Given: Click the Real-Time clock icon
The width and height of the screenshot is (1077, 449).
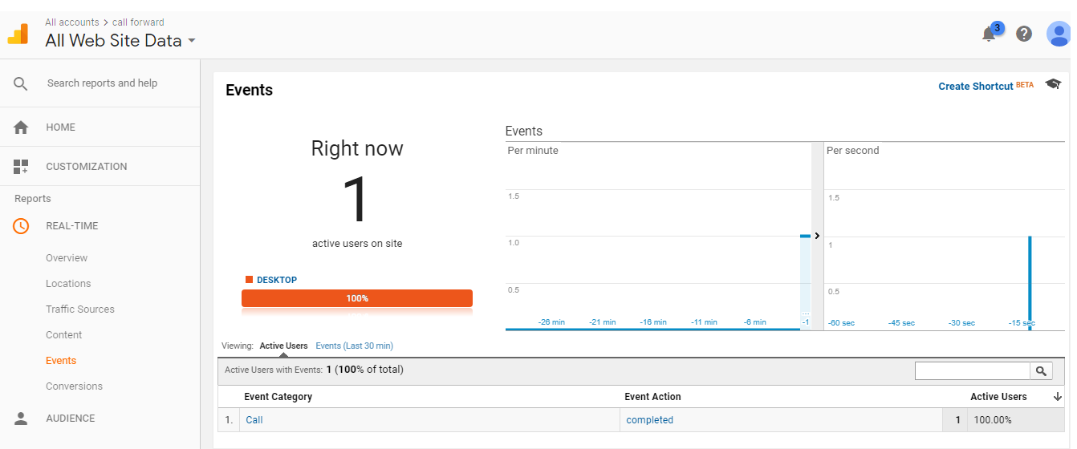Looking at the screenshot, I should point(21,226).
